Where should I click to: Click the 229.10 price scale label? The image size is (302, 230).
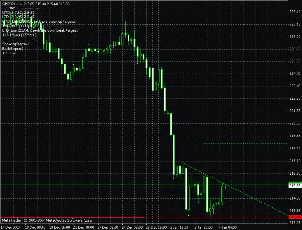295,12
